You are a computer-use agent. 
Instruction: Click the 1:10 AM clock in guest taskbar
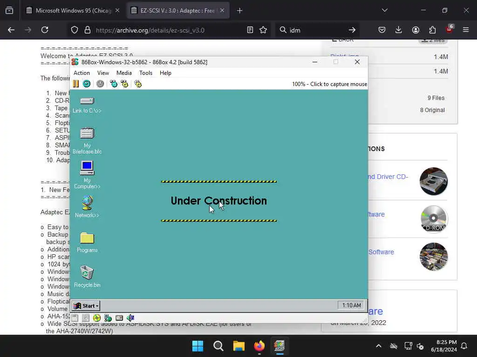point(351,305)
